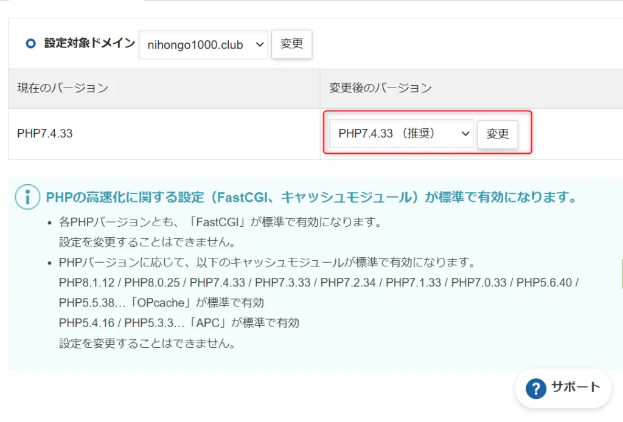Click the 設定対象ドメイン label
Image resolution: width=623 pixels, height=422 pixels.
click(x=90, y=43)
